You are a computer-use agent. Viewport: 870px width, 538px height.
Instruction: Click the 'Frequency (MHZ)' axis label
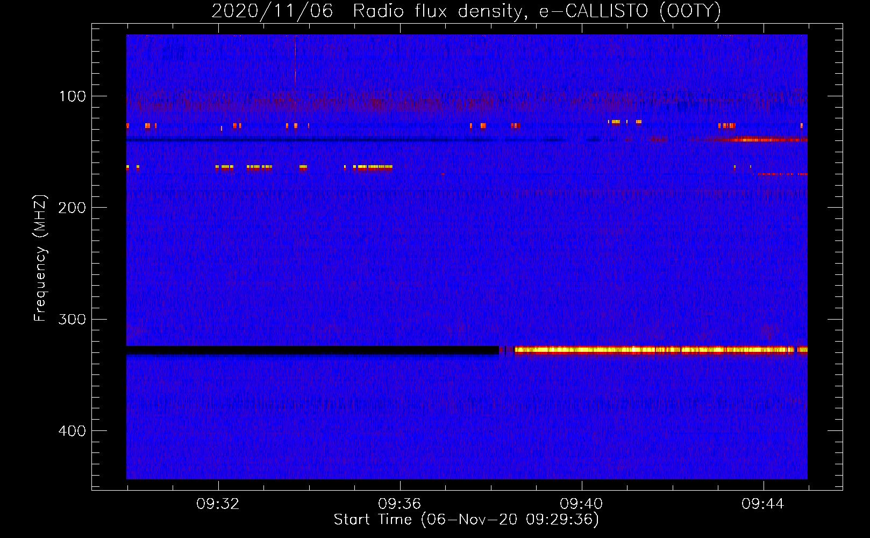[41, 258]
